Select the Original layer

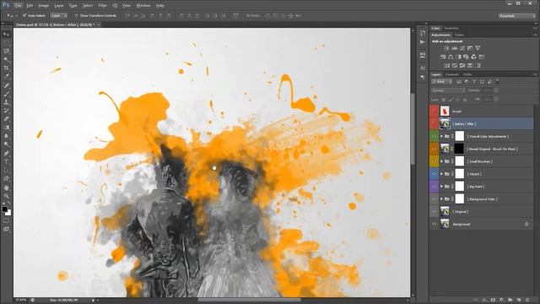[482, 212]
